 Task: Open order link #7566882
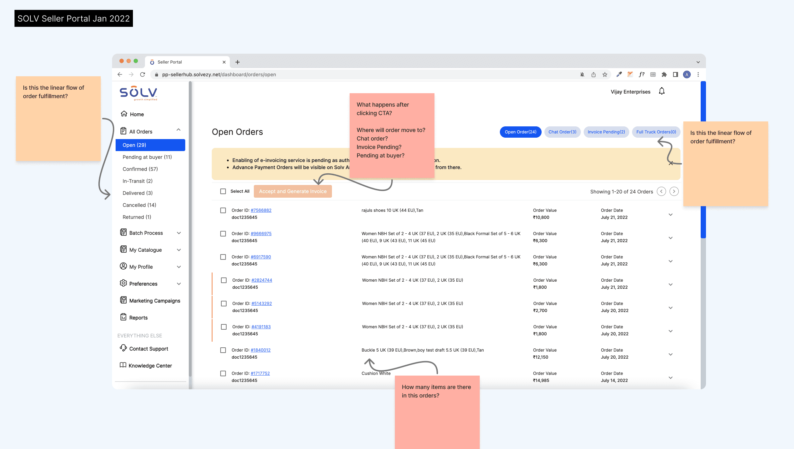pyautogui.click(x=261, y=210)
